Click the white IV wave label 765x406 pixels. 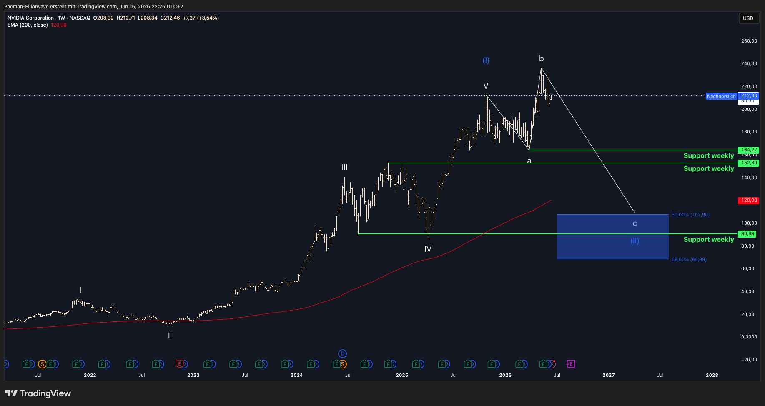[428, 249]
